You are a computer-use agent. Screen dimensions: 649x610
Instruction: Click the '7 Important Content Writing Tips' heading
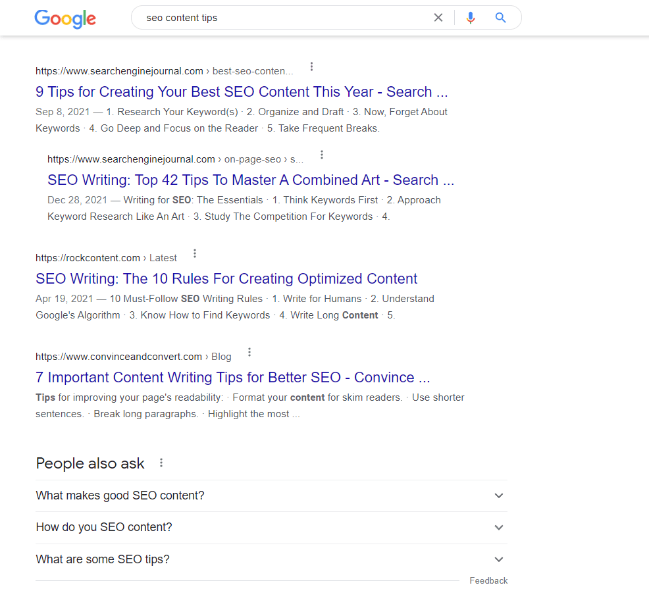[233, 377]
